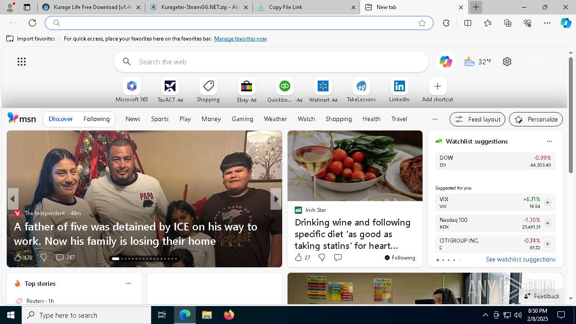The width and height of the screenshot is (576, 324).
Task: Click the Copilot icon beside the search box
Action: (x=445, y=62)
